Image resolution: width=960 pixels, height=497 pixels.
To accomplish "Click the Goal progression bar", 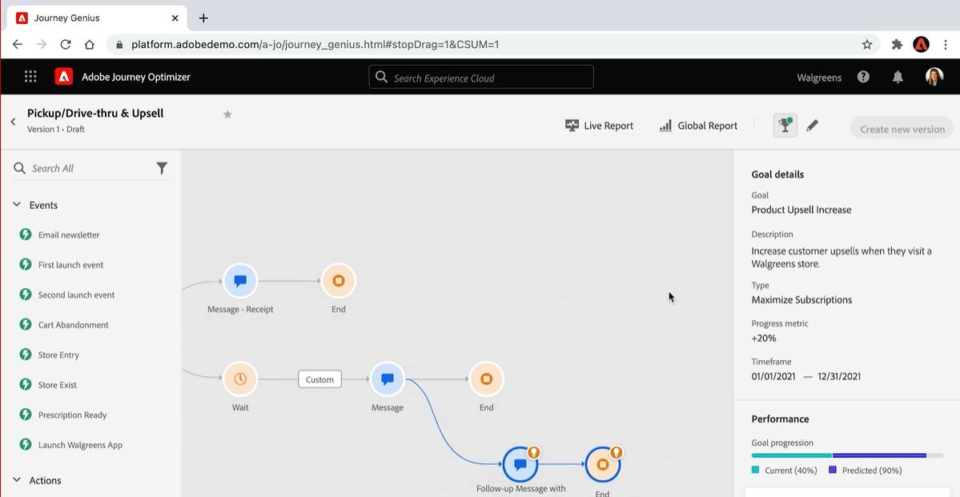I will click(x=847, y=455).
